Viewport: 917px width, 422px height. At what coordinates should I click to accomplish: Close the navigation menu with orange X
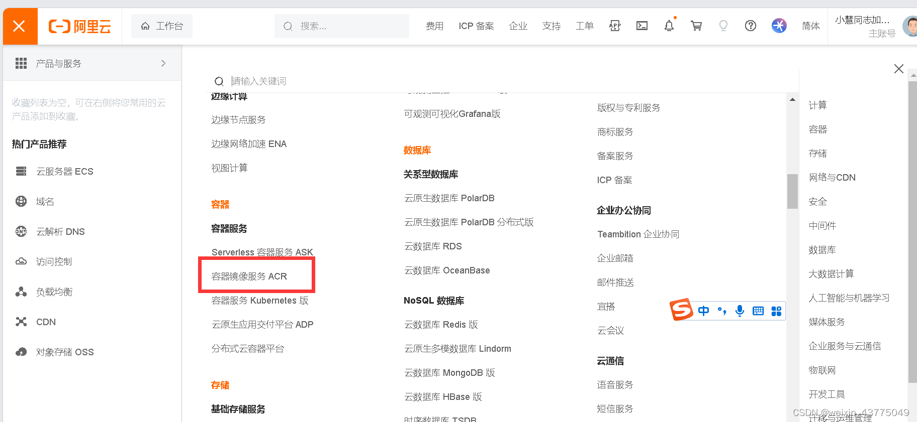point(19,26)
